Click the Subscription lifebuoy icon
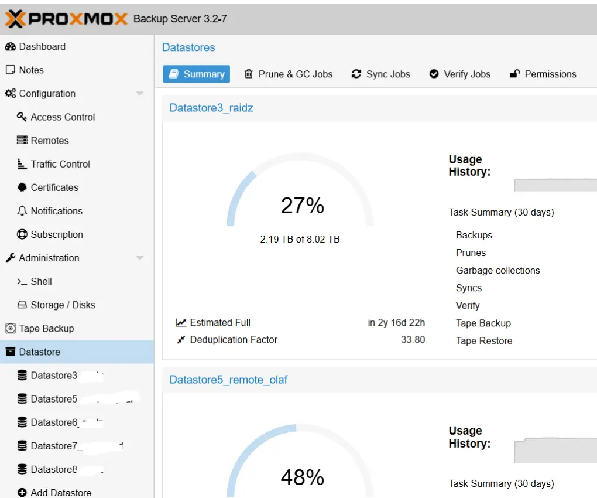The height and width of the screenshot is (498, 597). coord(22,234)
